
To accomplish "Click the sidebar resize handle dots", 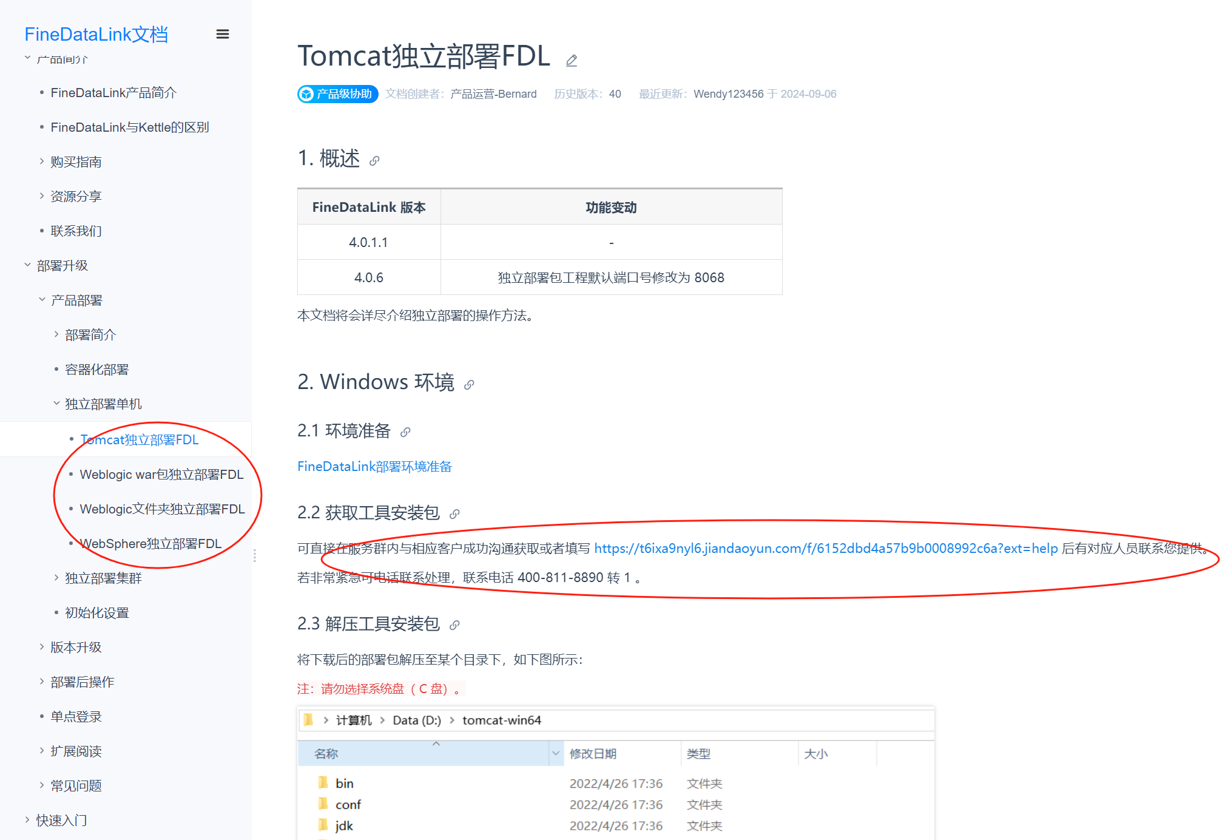I will (255, 556).
